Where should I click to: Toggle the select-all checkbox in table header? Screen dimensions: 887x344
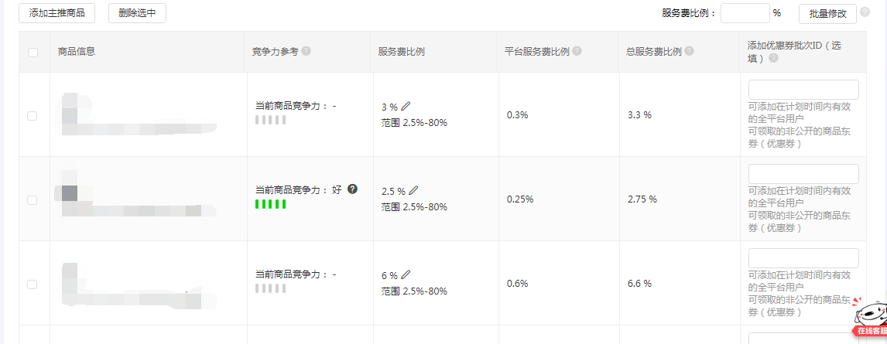click(x=33, y=53)
